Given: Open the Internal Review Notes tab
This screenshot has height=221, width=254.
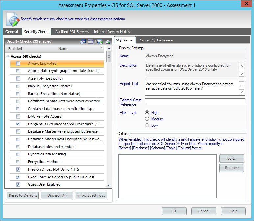Looking at the screenshot, I should coord(112,32).
